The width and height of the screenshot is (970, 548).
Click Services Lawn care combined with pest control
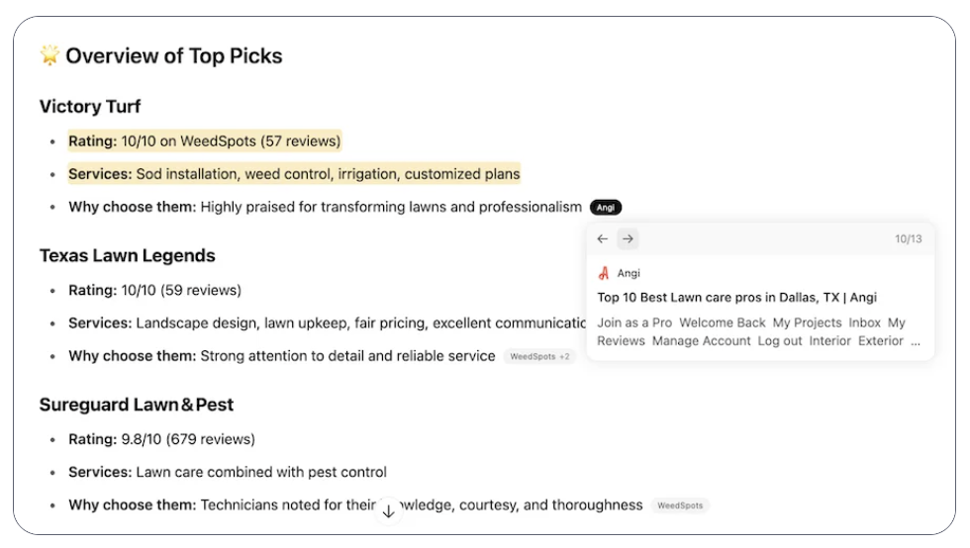click(x=228, y=472)
